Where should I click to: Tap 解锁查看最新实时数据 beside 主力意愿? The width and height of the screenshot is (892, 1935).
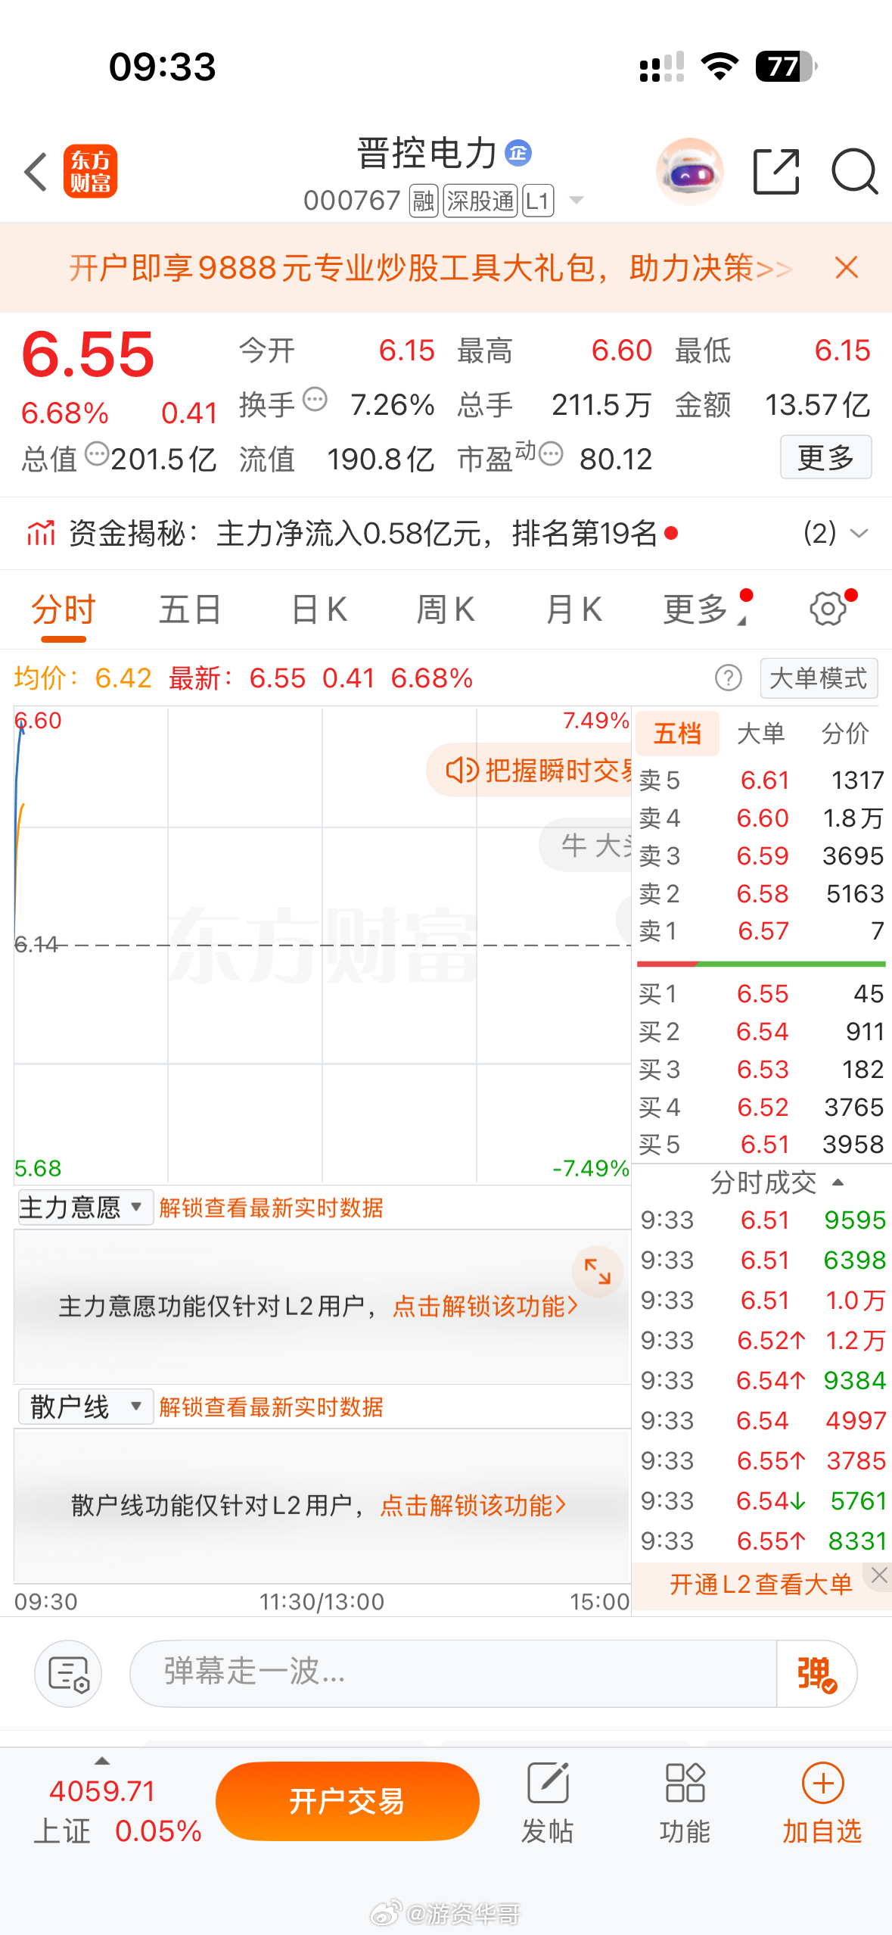pos(271,1207)
